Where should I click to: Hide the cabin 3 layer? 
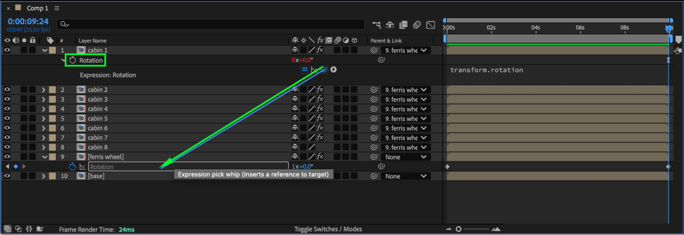coord(7,99)
